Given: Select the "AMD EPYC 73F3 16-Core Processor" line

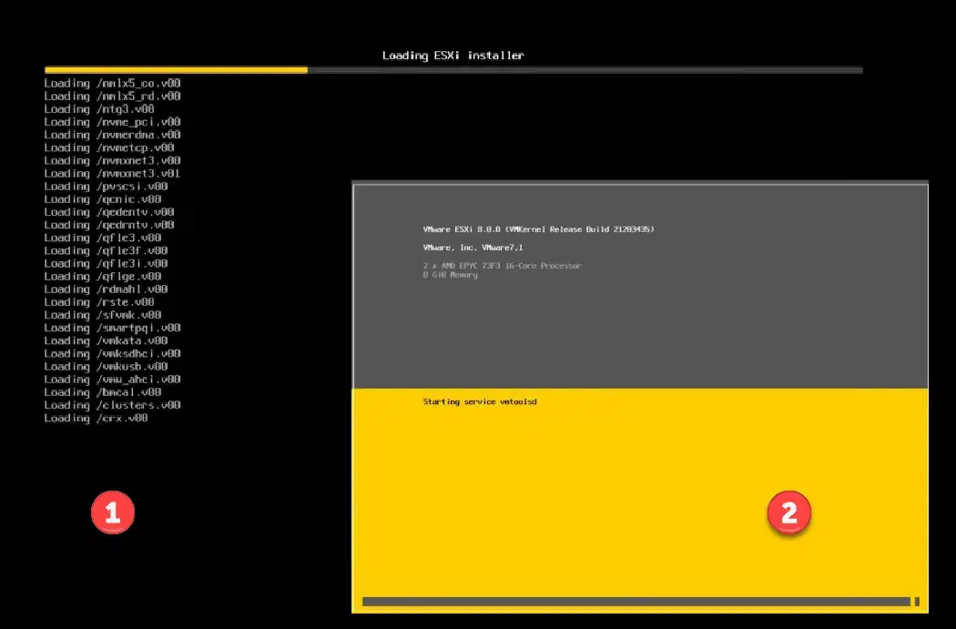Looking at the screenshot, I should point(503,266).
